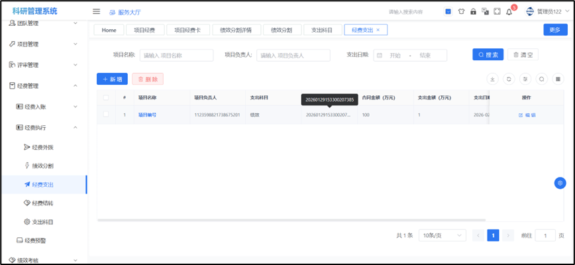
Task: Click the hamburger menu collapse icon
Action: coord(96,11)
